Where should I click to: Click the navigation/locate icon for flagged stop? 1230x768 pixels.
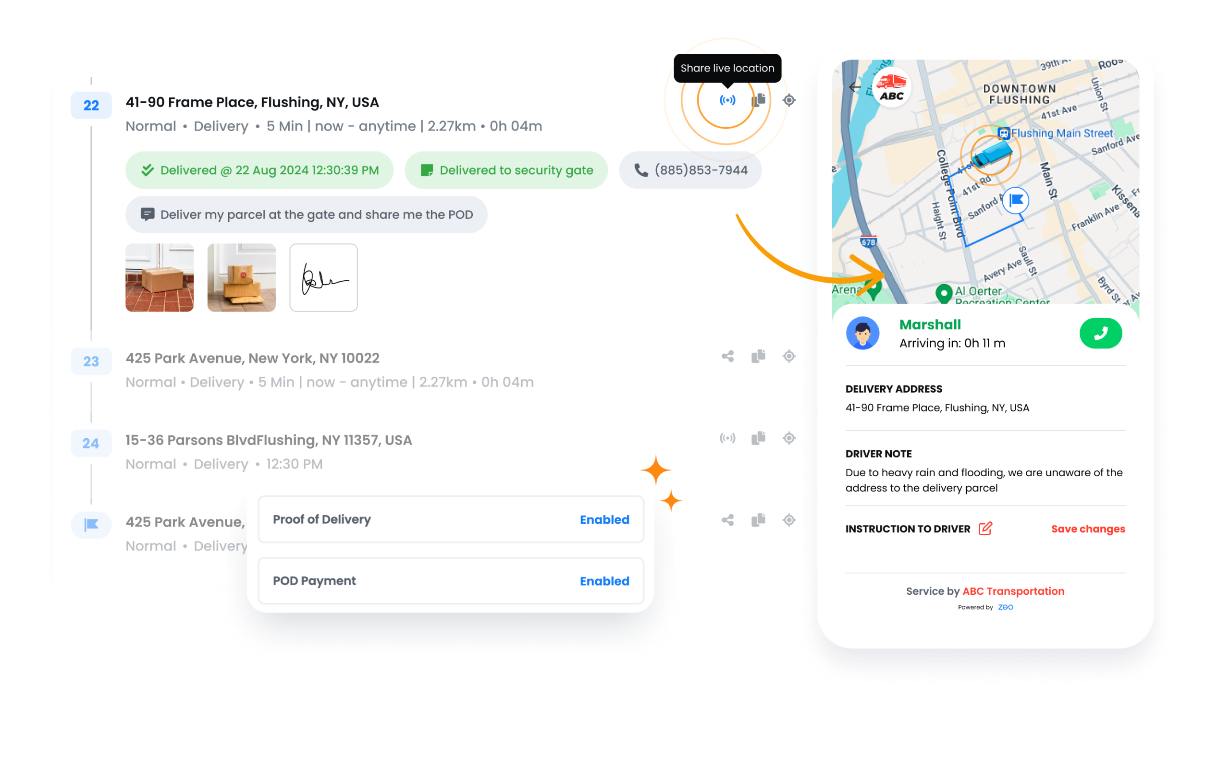coord(791,520)
